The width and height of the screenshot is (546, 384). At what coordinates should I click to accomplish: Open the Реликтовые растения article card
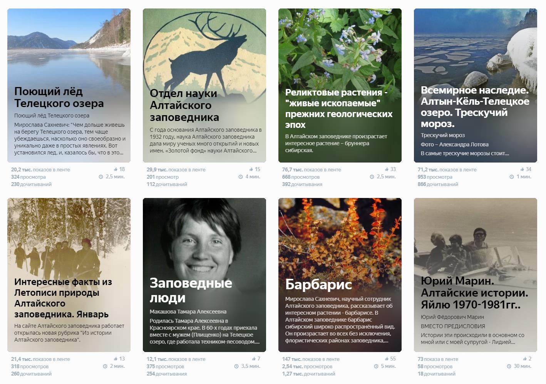(340, 86)
